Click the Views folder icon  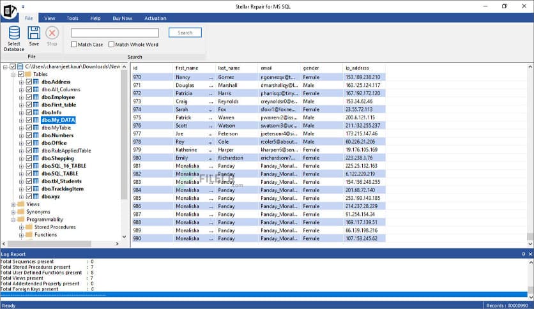[21, 204]
